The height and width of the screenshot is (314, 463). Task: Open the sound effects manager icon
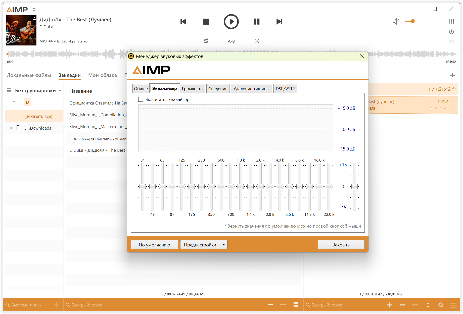(x=452, y=21)
